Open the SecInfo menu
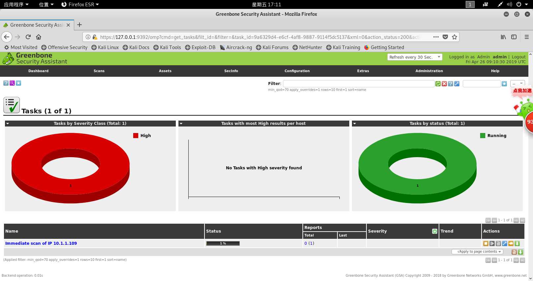The image size is (533, 281). pyautogui.click(x=231, y=71)
